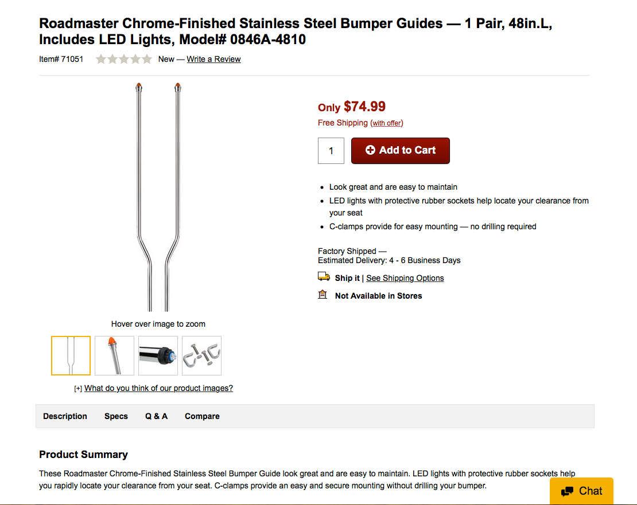Click the quantity input field

(331, 151)
